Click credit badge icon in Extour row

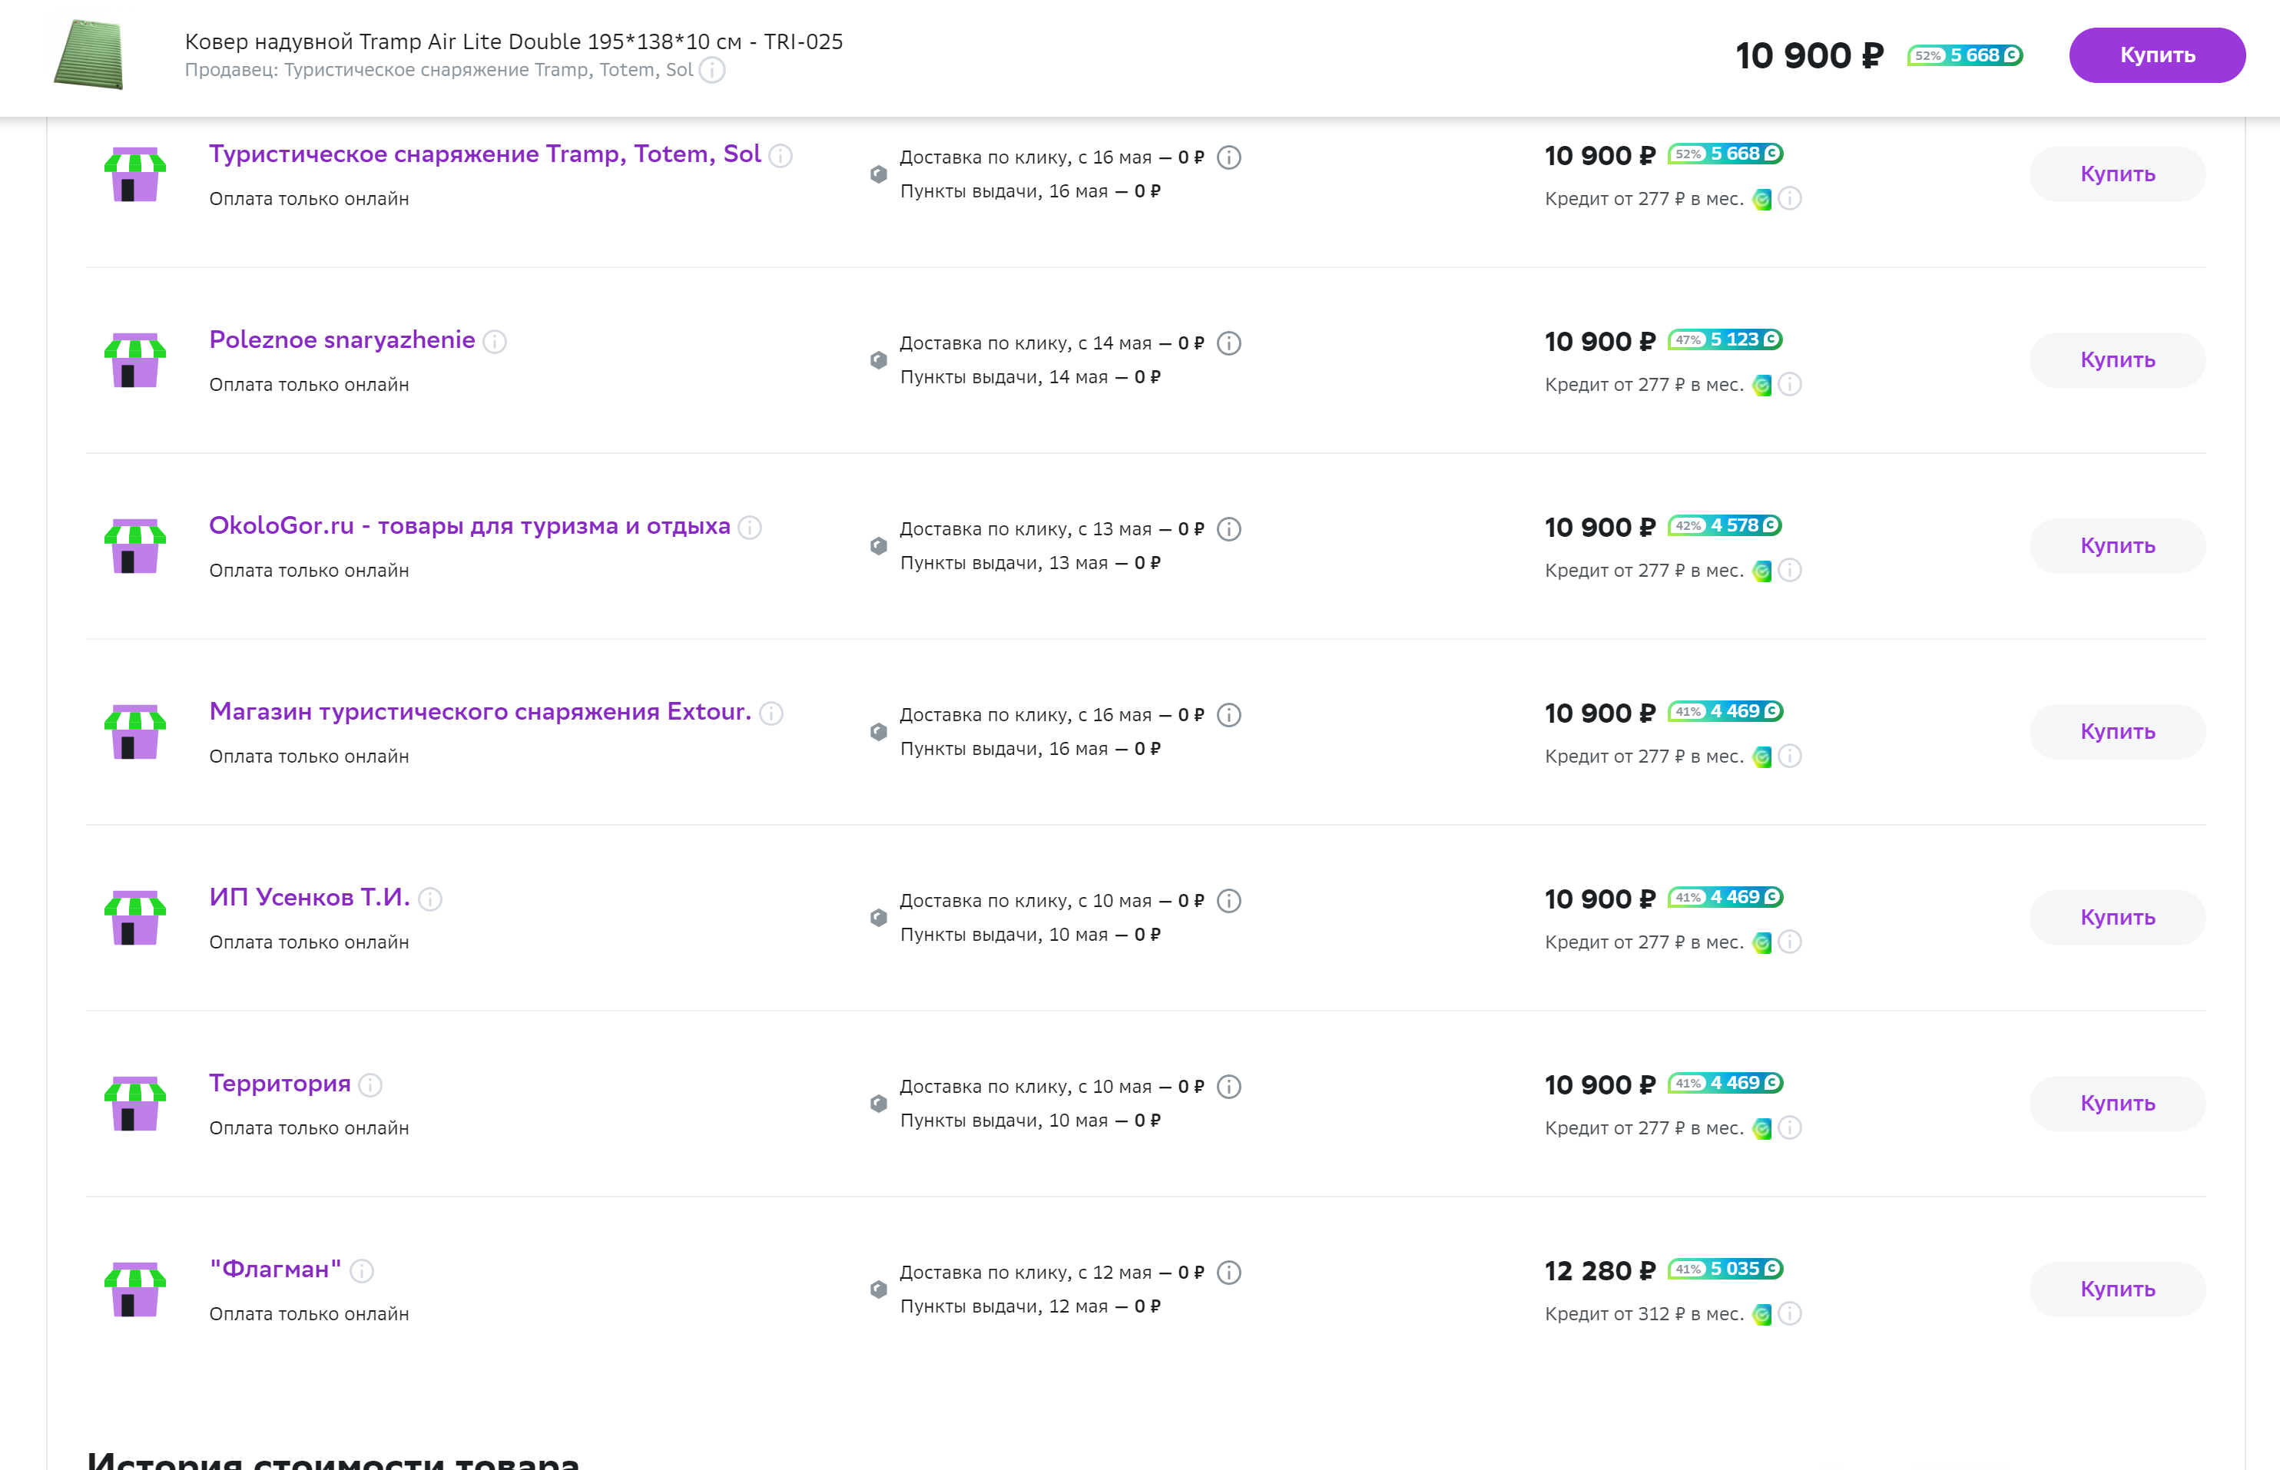[1762, 757]
